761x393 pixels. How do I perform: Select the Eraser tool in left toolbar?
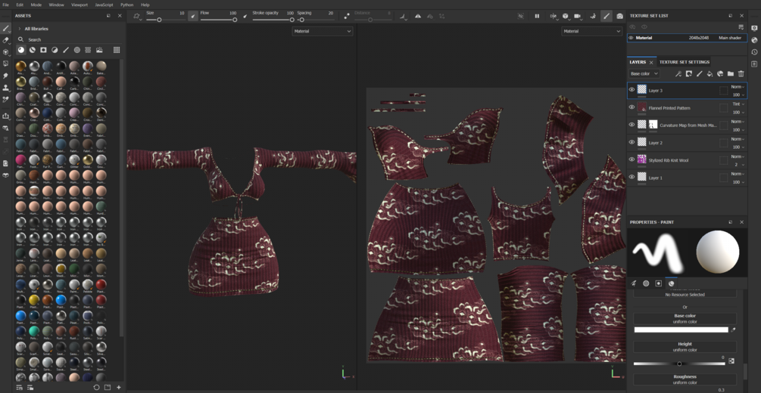(x=6, y=40)
